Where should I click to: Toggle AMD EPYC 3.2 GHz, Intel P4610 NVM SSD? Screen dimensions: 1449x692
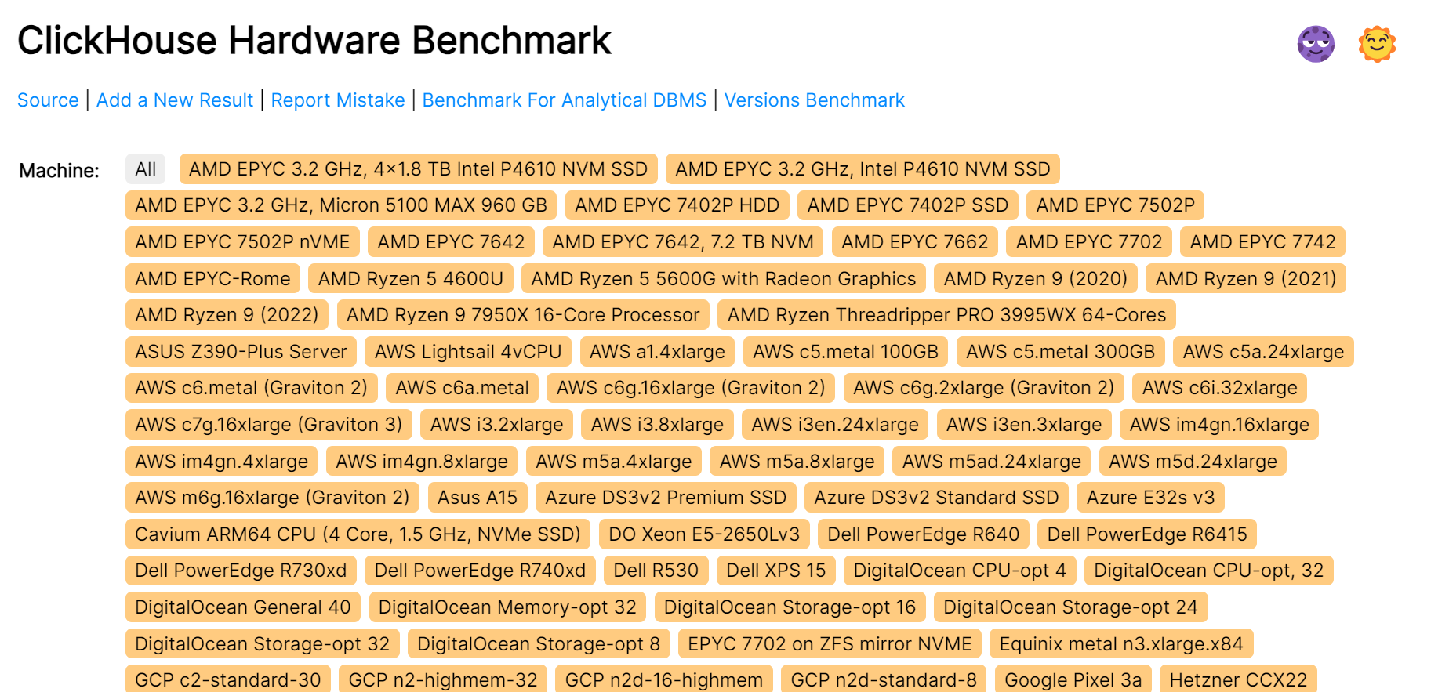pyautogui.click(x=863, y=169)
